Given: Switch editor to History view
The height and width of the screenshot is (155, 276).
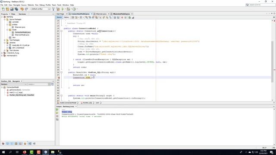Looking at the screenshot, I should (66, 17).
